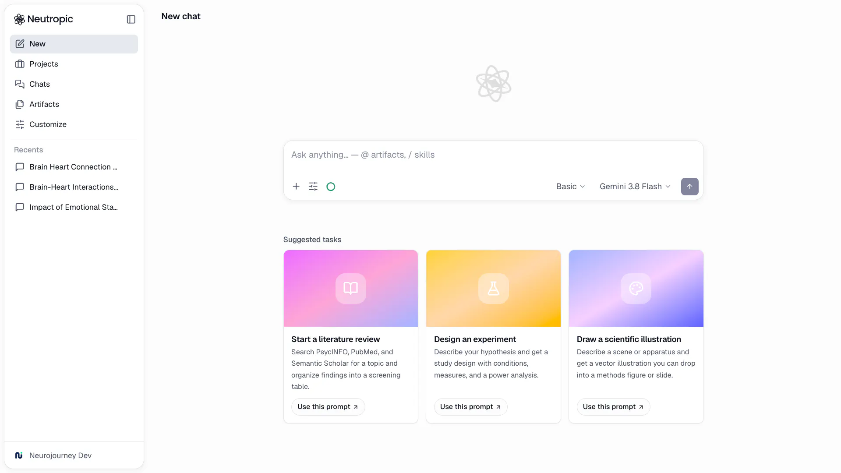
Task: Use the scientific illustration prompt
Action: coord(613,407)
